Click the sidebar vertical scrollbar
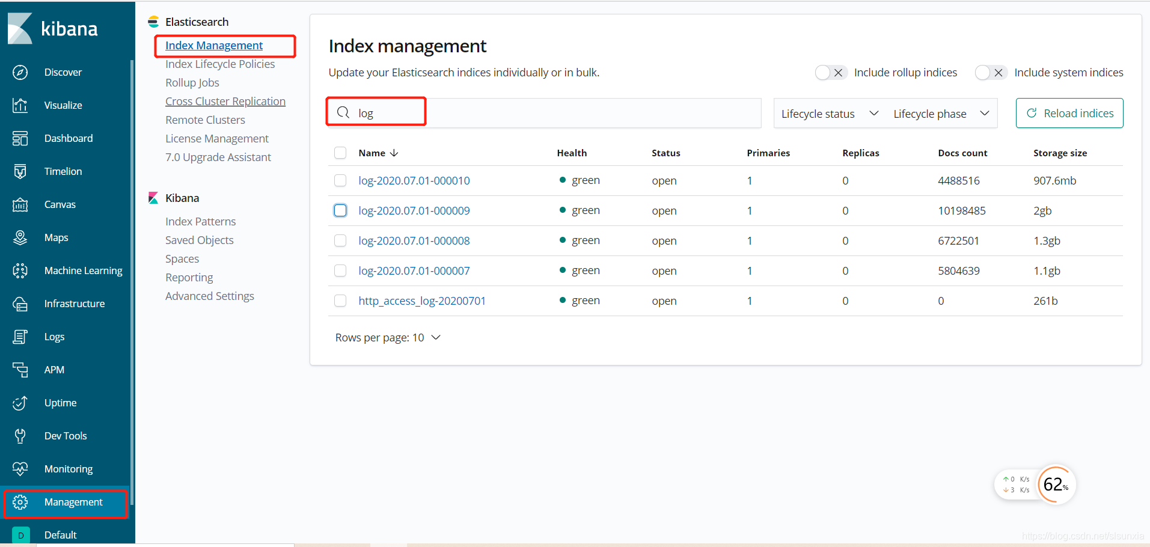Viewport: 1150px width, 547px height. tap(132, 283)
